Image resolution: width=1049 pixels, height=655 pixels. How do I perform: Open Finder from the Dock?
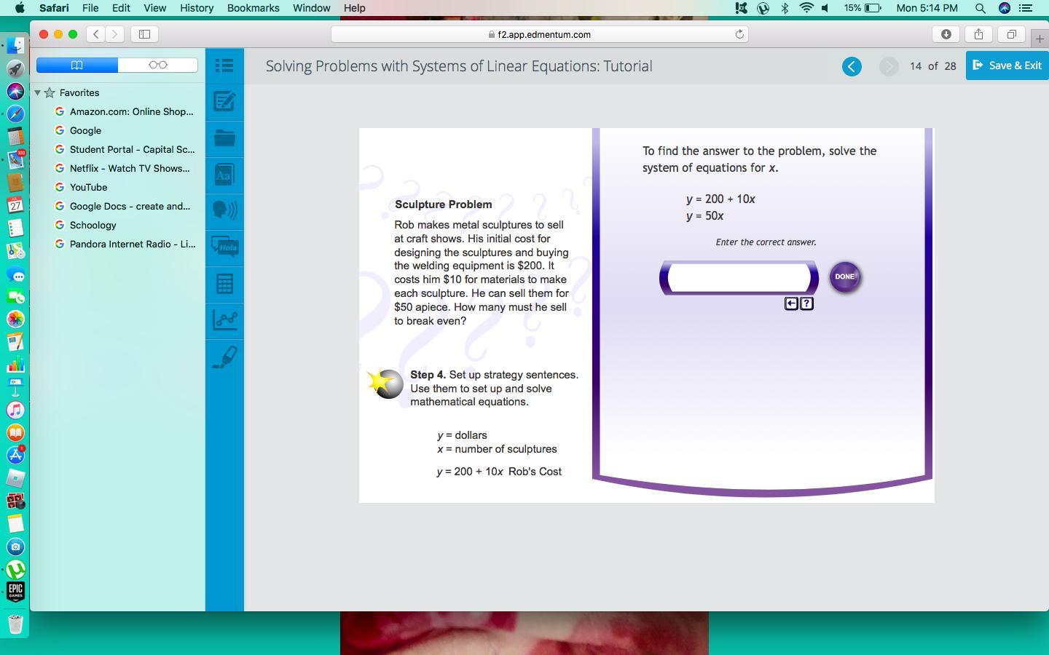[15, 45]
